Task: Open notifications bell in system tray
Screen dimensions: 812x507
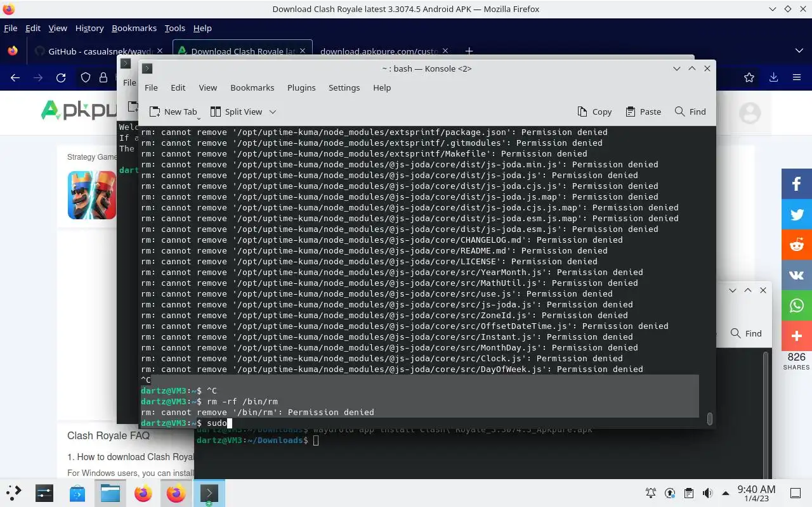Action: point(651,493)
